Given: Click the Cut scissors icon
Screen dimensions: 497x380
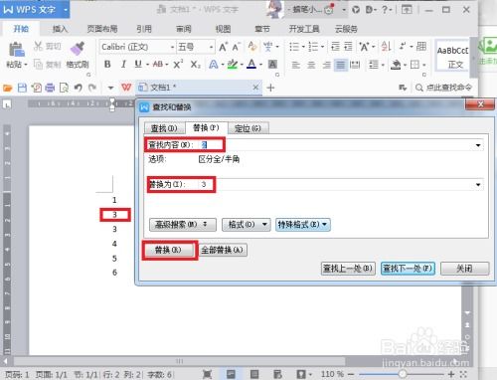Looking at the screenshot, I should pyautogui.click(x=39, y=46).
